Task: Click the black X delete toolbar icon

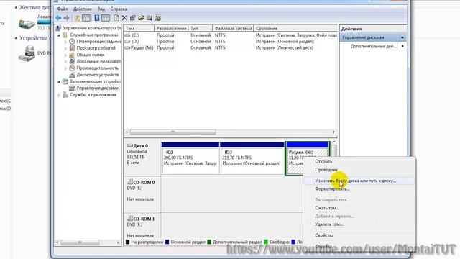Action: (124, 18)
